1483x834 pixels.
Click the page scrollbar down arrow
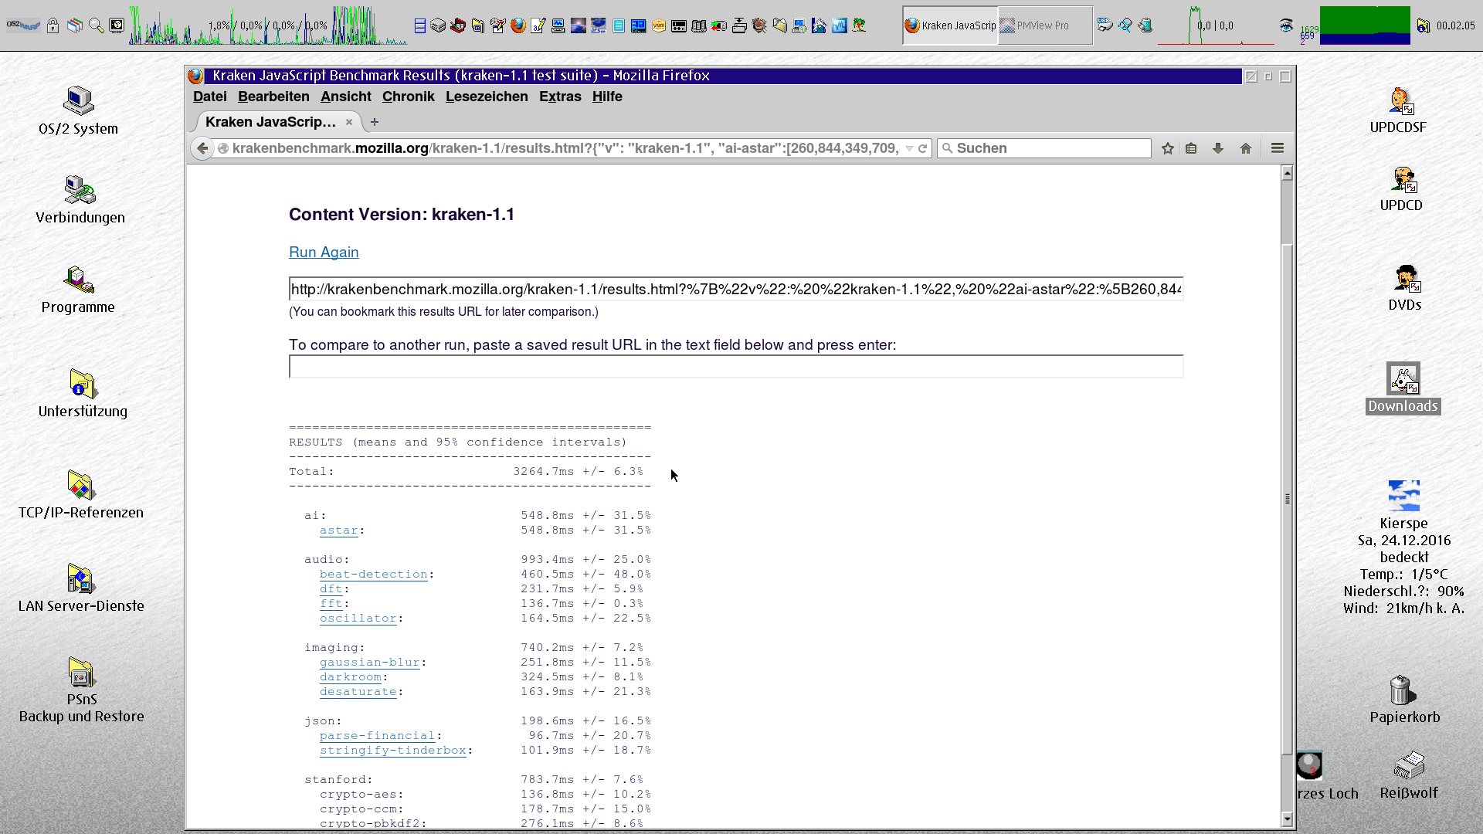pos(1287,819)
